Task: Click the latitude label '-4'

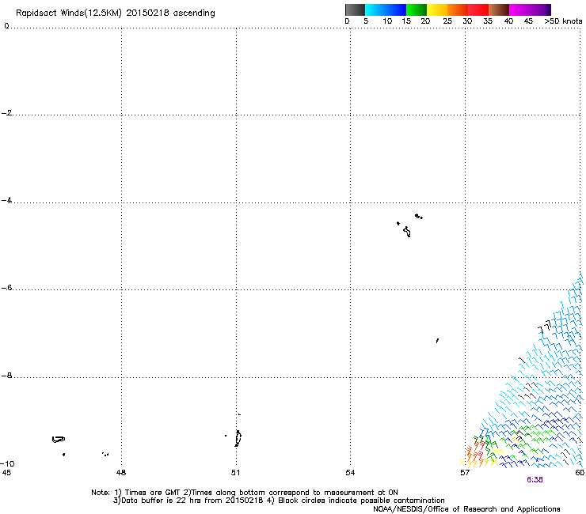Action: tap(6, 200)
